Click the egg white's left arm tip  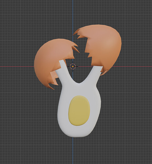(x=62, y=62)
